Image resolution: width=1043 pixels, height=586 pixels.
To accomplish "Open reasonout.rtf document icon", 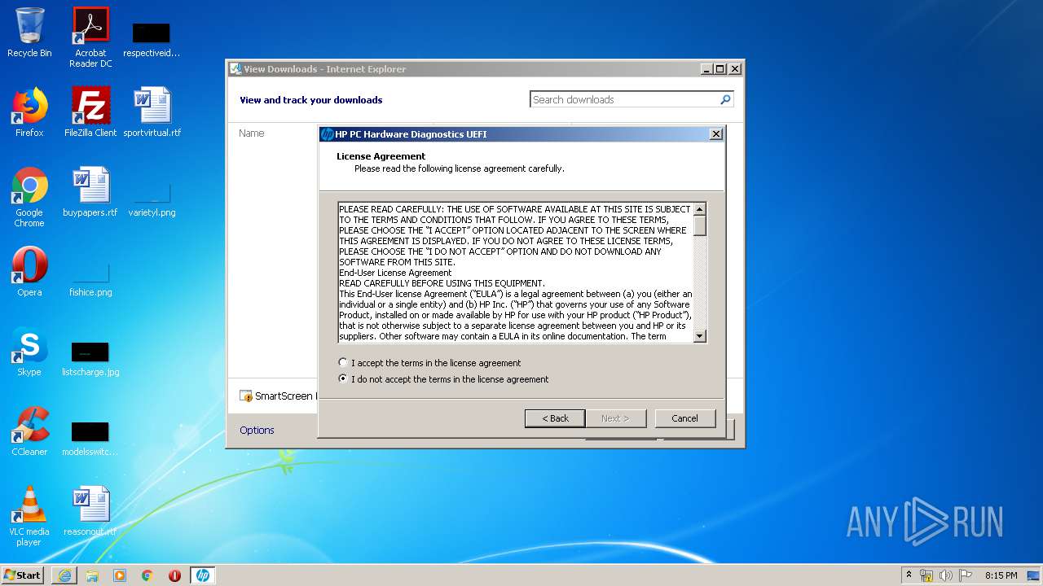I will point(90,511).
